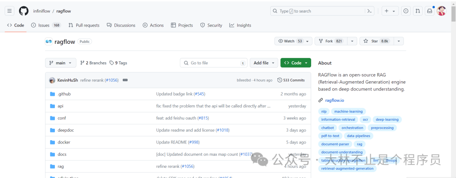456x178 pixels.
Task: Expand the create new plus dropdown
Action: (x=390, y=11)
